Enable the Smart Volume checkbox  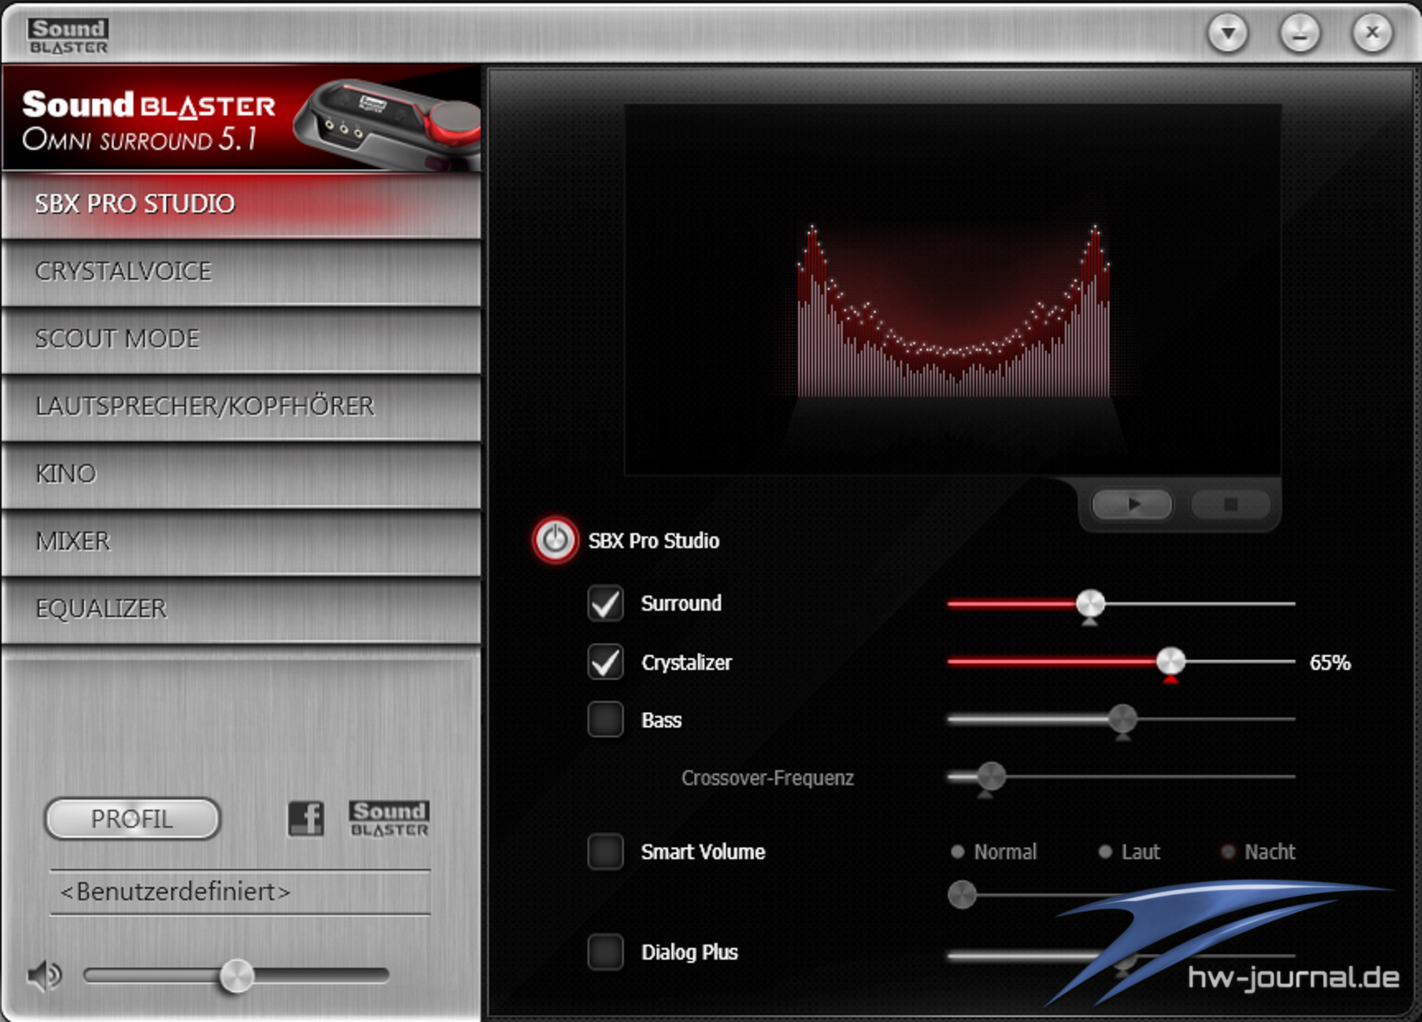pos(606,851)
